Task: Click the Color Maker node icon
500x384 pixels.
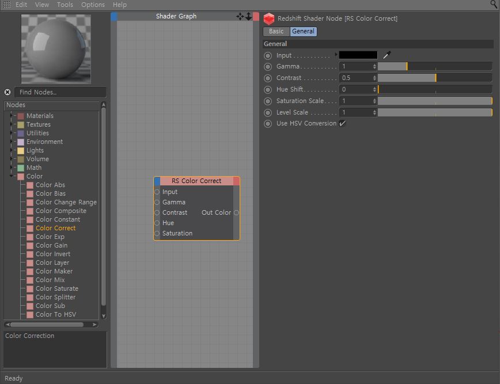Action: click(x=30, y=272)
